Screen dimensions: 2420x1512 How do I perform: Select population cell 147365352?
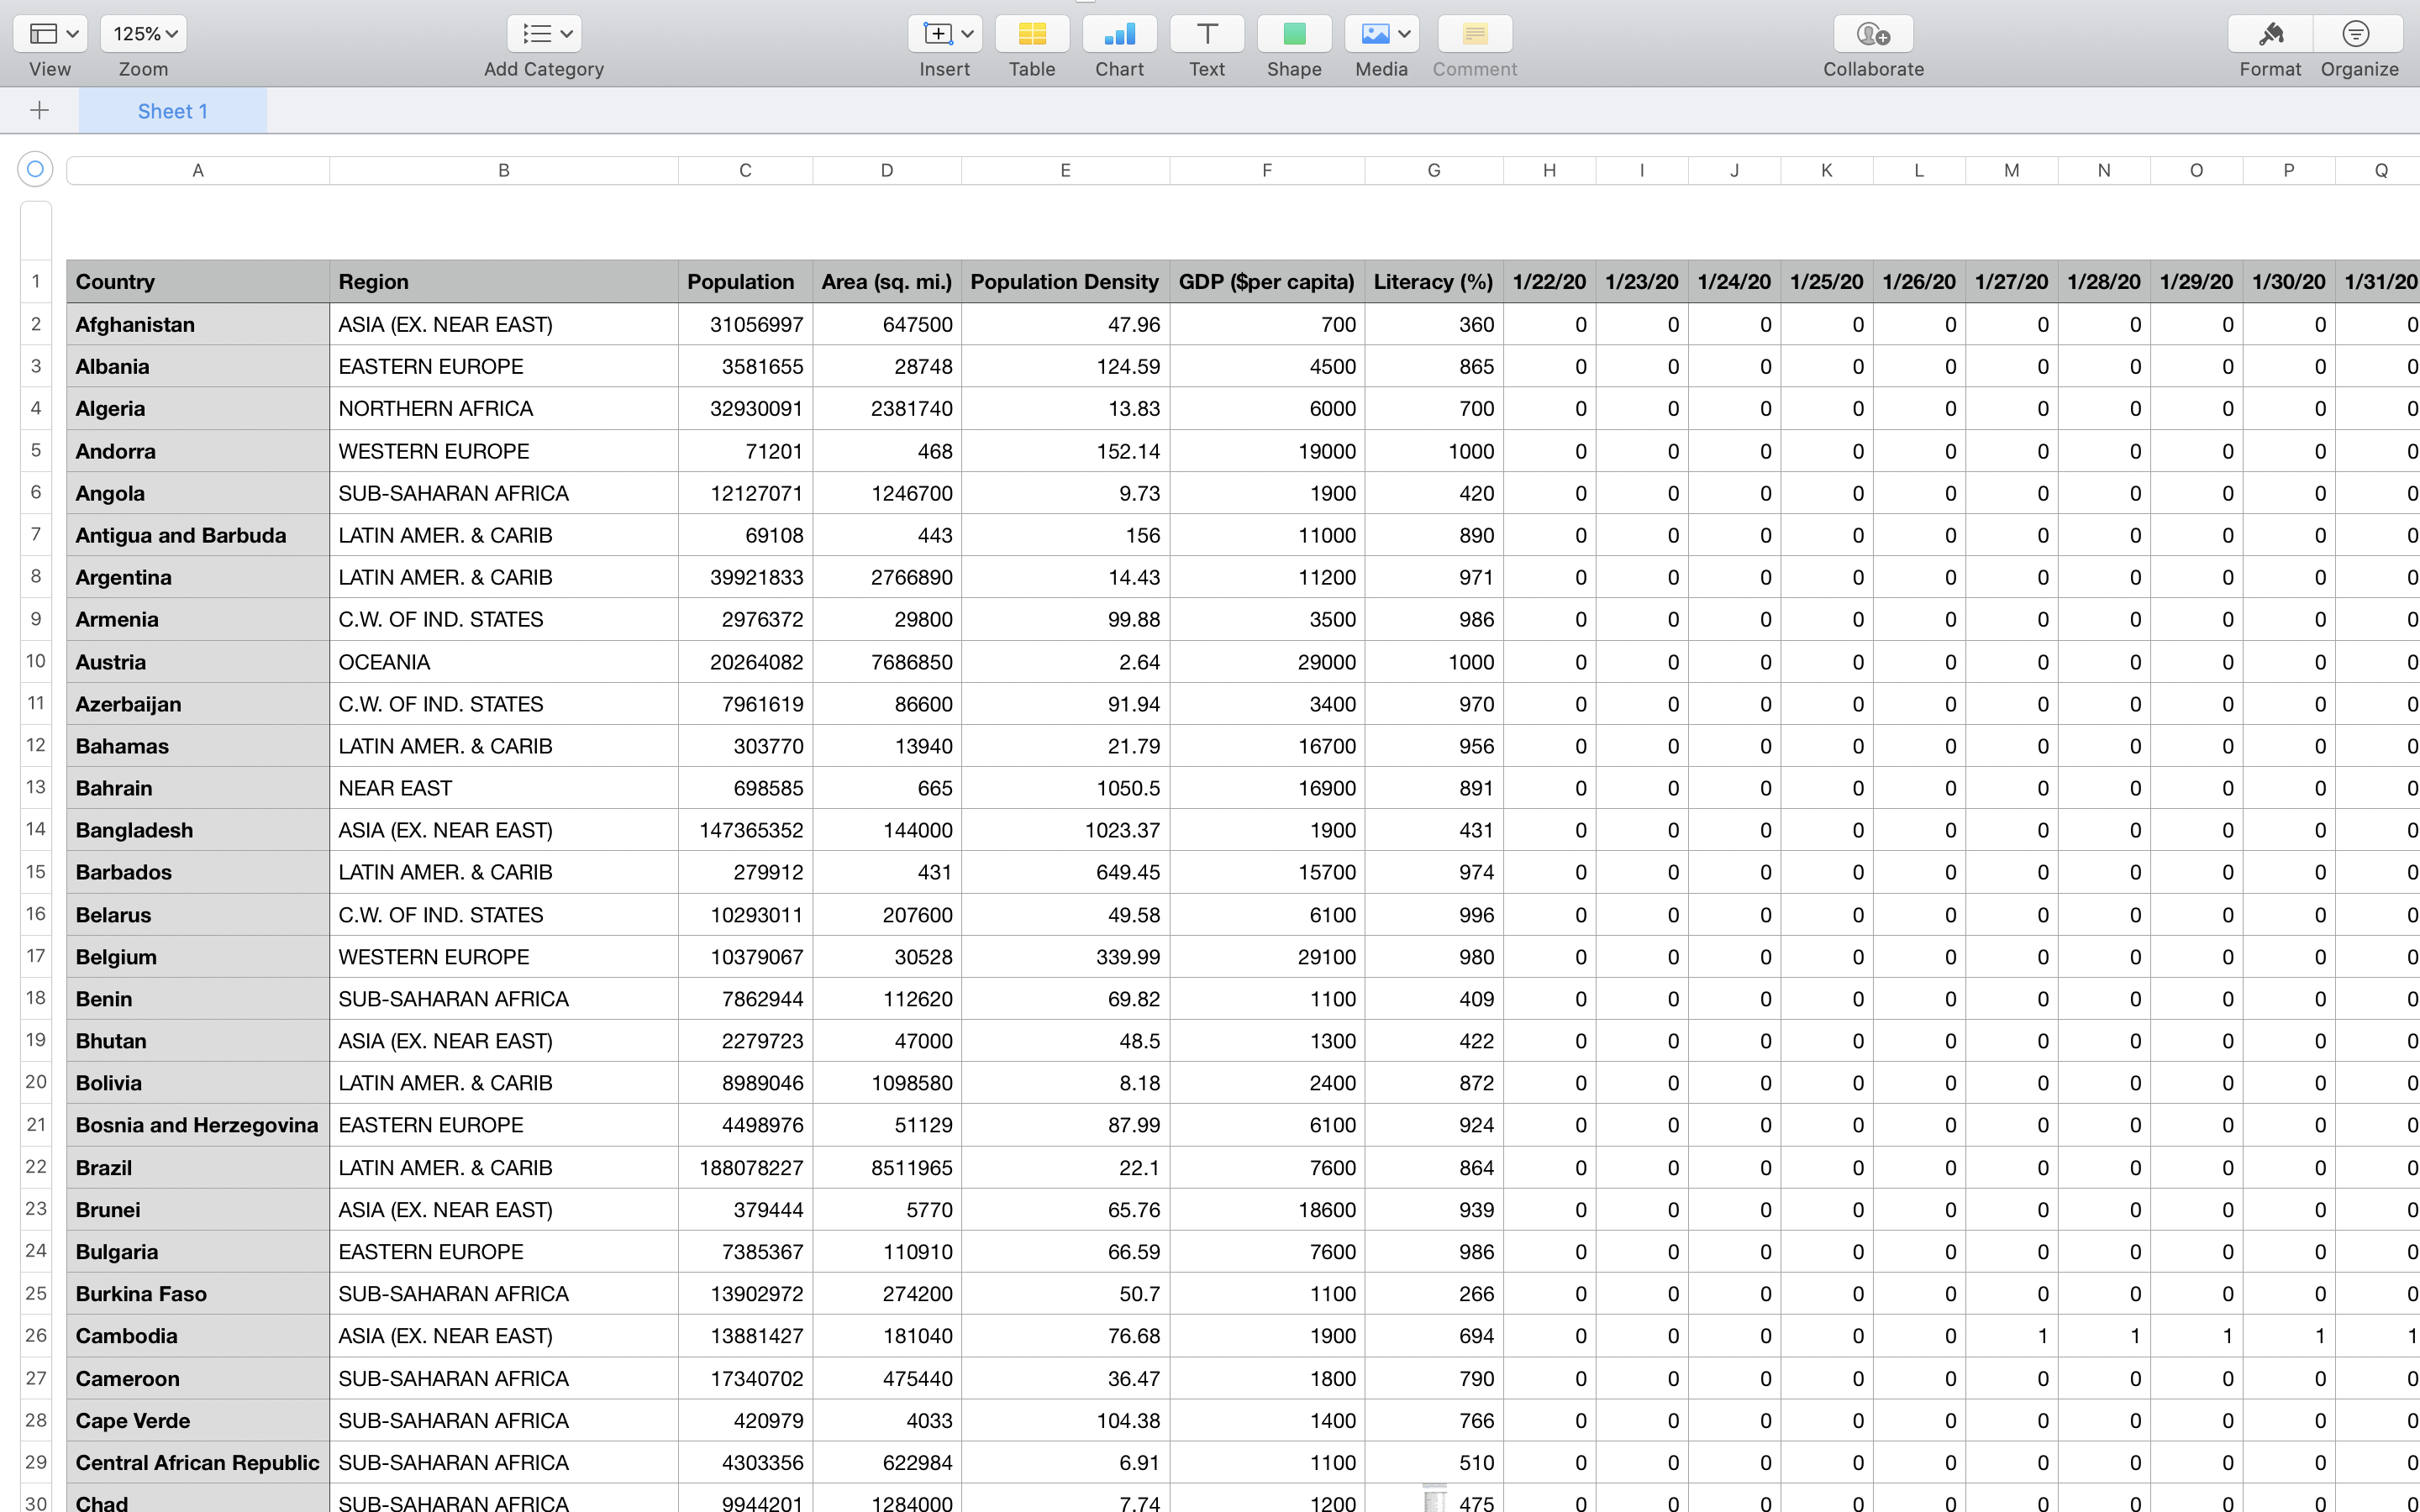[745, 830]
